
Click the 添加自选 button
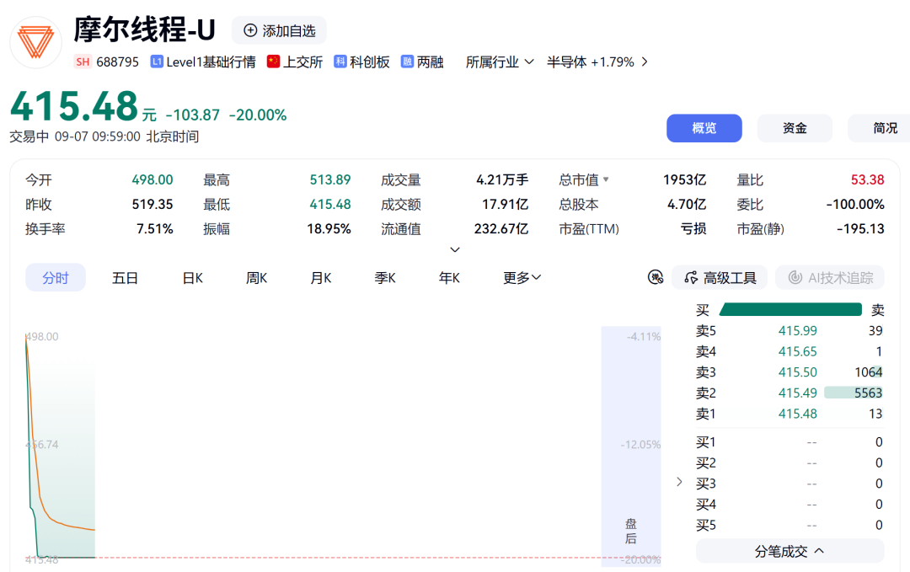(x=279, y=30)
